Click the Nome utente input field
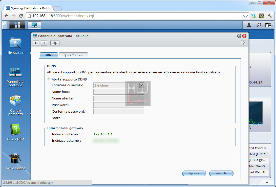276x187 pixels. (x=118, y=98)
